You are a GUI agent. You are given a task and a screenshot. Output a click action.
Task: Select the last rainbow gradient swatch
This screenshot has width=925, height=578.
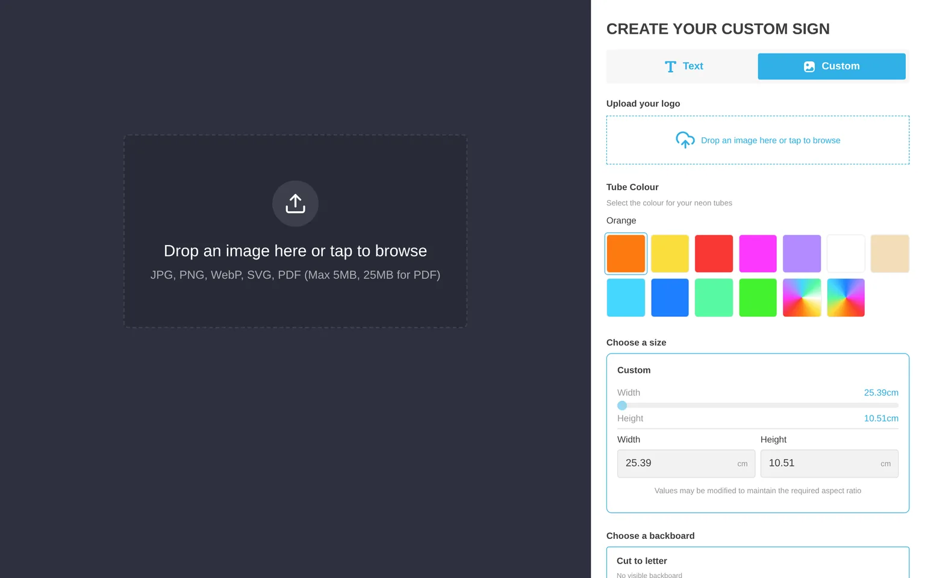[846, 297]
